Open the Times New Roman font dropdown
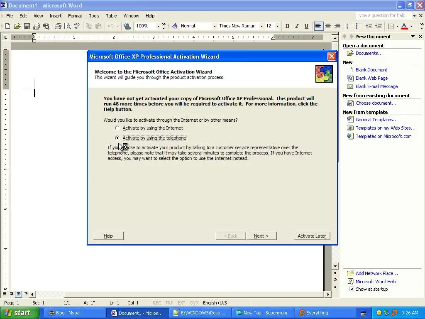 click(x=261, y=26)
